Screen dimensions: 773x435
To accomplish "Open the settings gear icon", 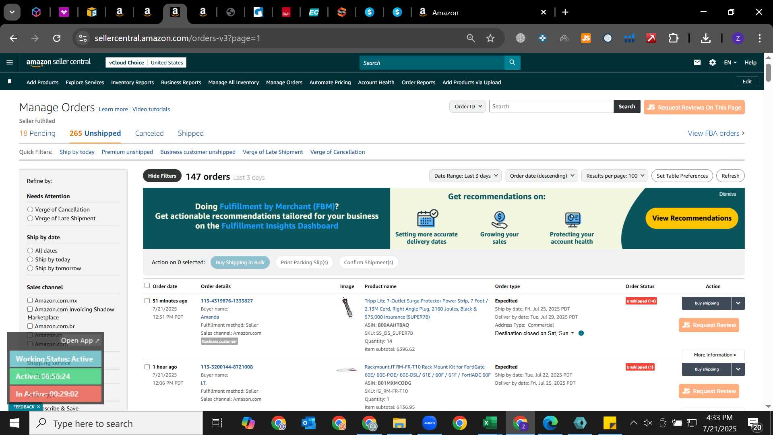I will (x=713, y=62).
